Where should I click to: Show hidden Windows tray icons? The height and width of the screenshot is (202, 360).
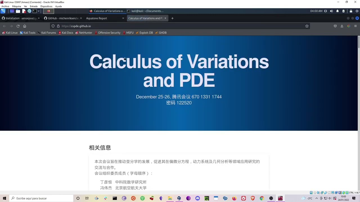[317, 198]
